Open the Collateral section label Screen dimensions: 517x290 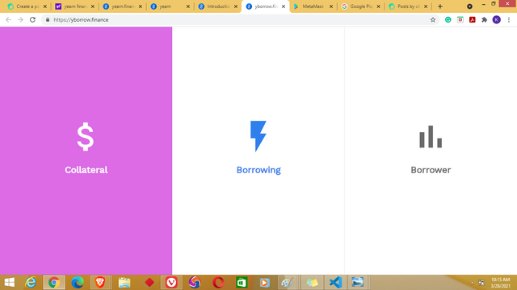86,170
